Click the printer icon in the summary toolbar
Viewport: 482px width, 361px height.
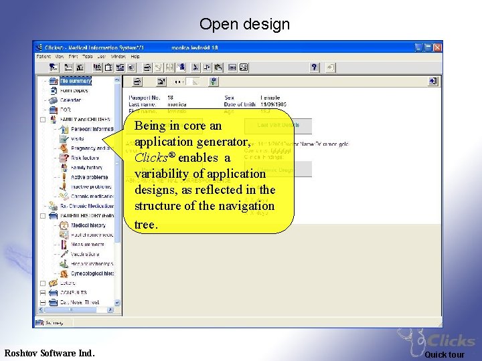[x=137, y=82]
